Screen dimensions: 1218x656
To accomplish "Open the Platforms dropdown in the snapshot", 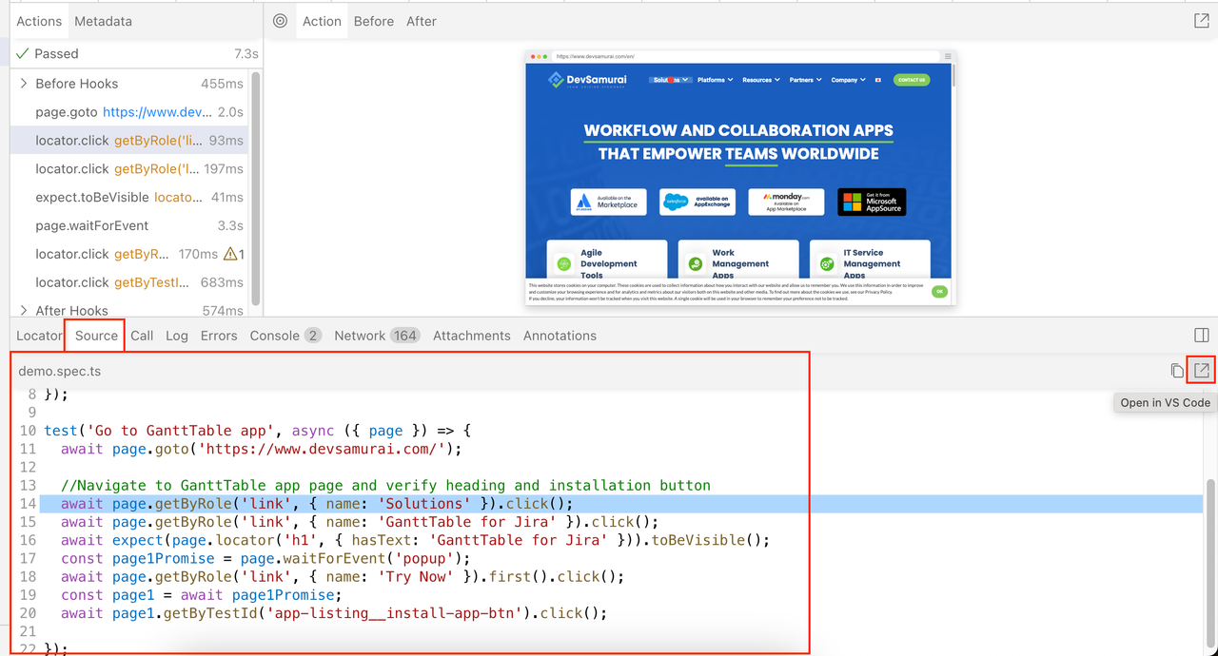I will click(715, 80).
